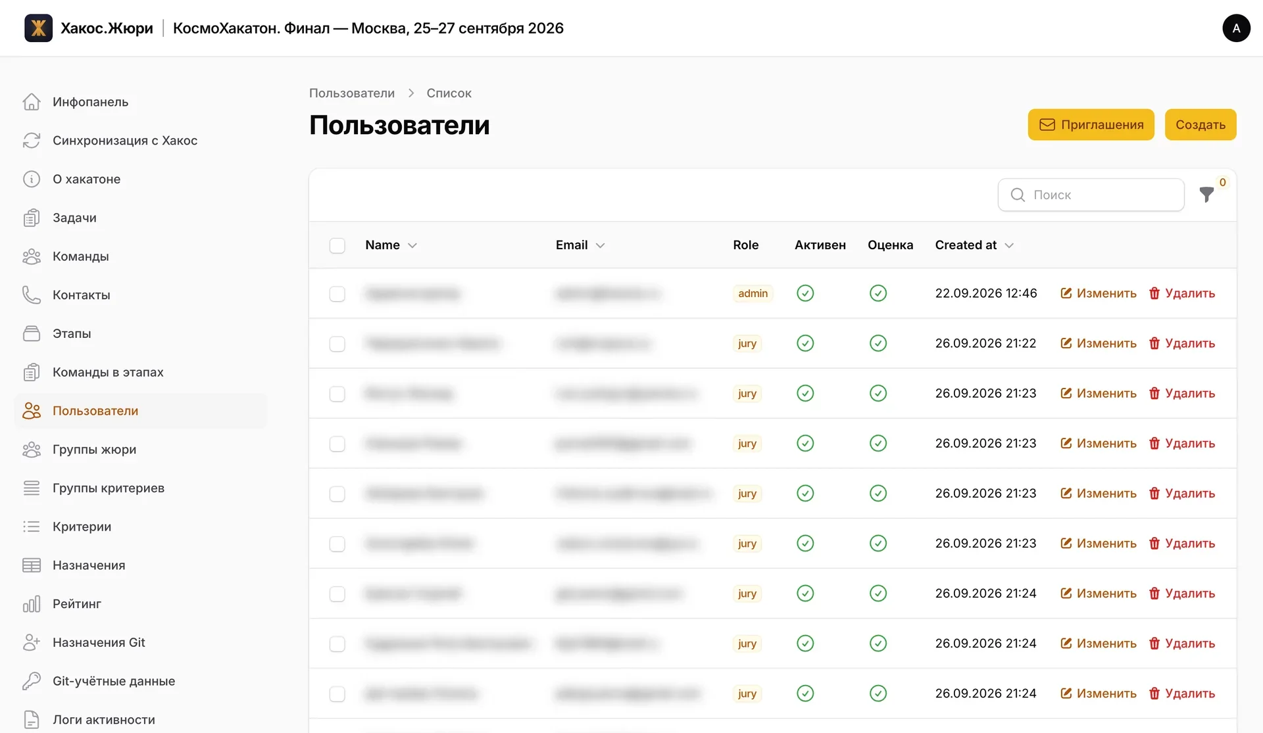The height and width of the screenshot is (733, 1263).
Task: Click the Синхронизация с Хакос sync icon
Action: point(32,141)
